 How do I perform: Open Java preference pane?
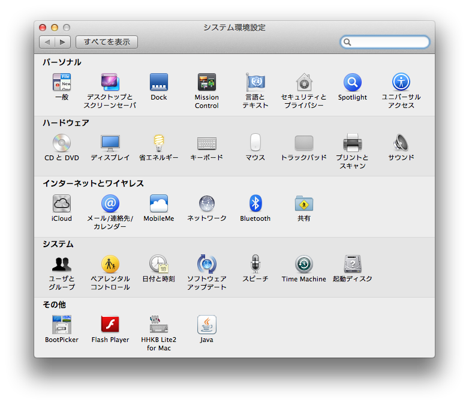coord(207,325)
